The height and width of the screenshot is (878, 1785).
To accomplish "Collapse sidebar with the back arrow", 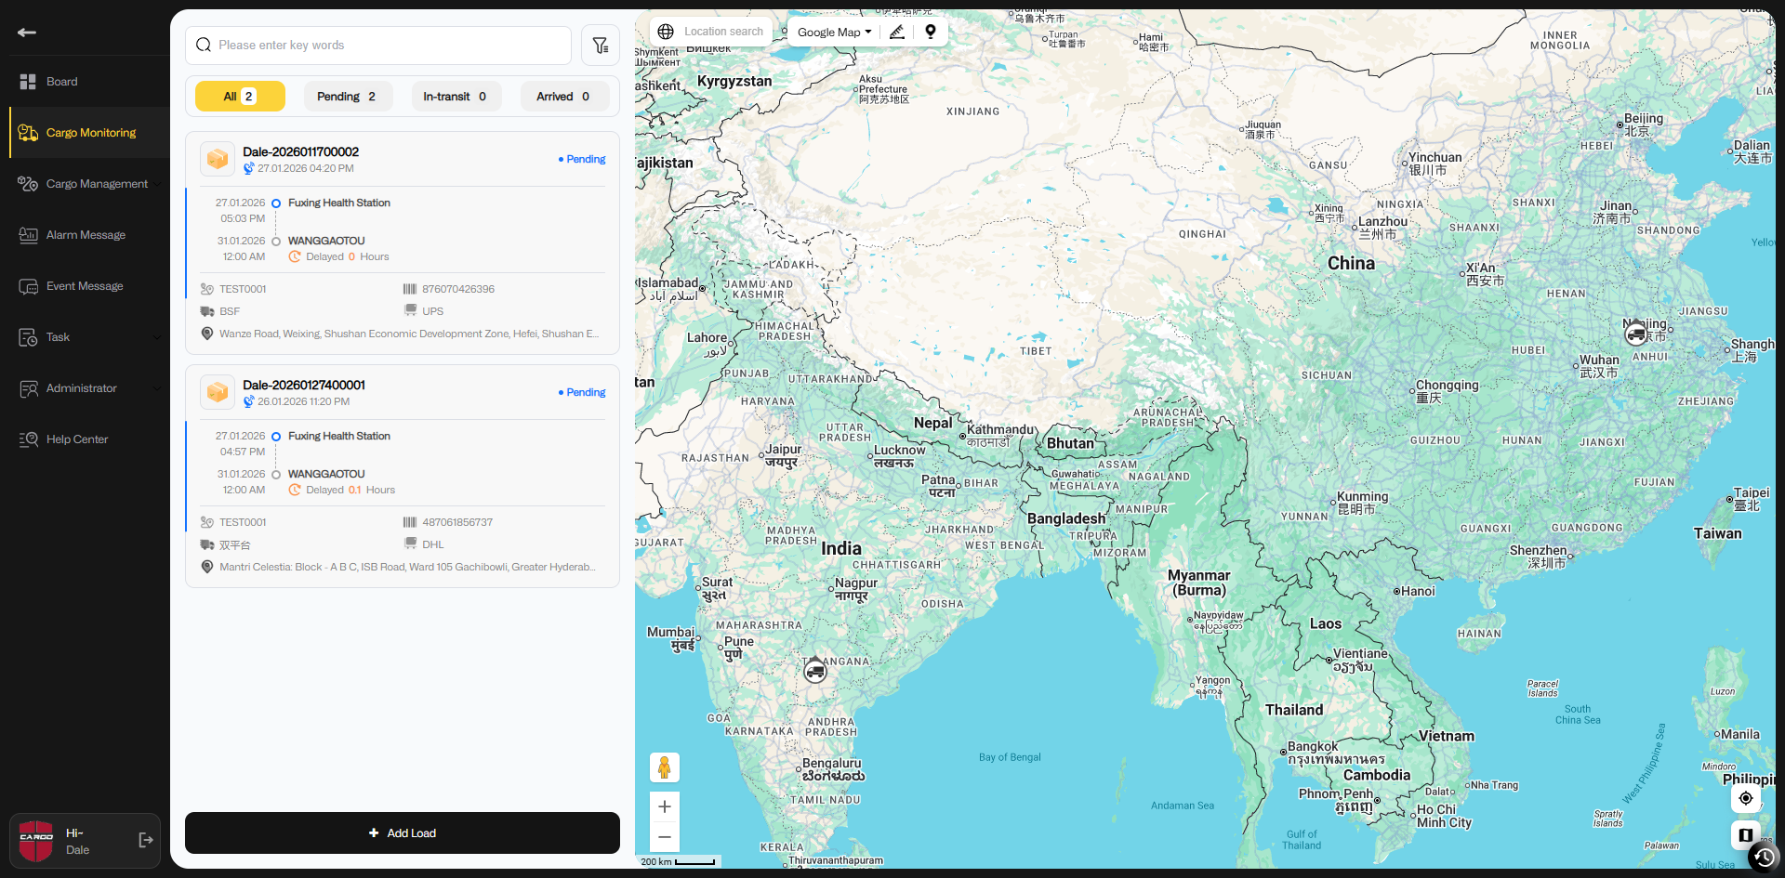I will coord(27,33).
